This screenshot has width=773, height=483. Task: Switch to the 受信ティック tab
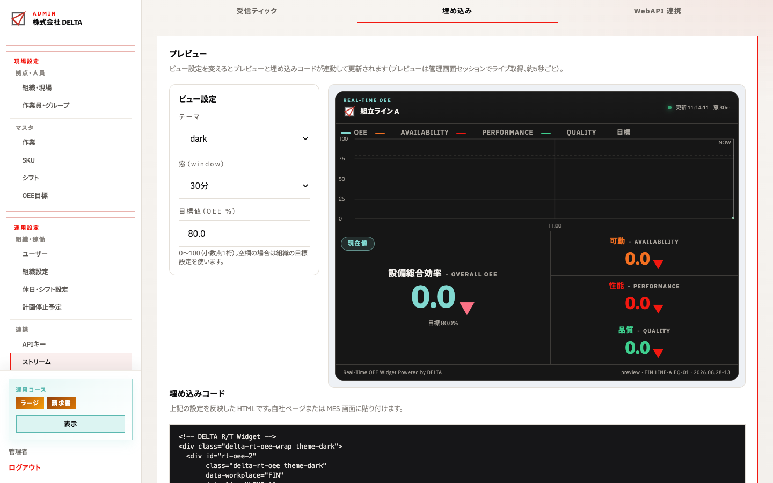tap(257, 11)
